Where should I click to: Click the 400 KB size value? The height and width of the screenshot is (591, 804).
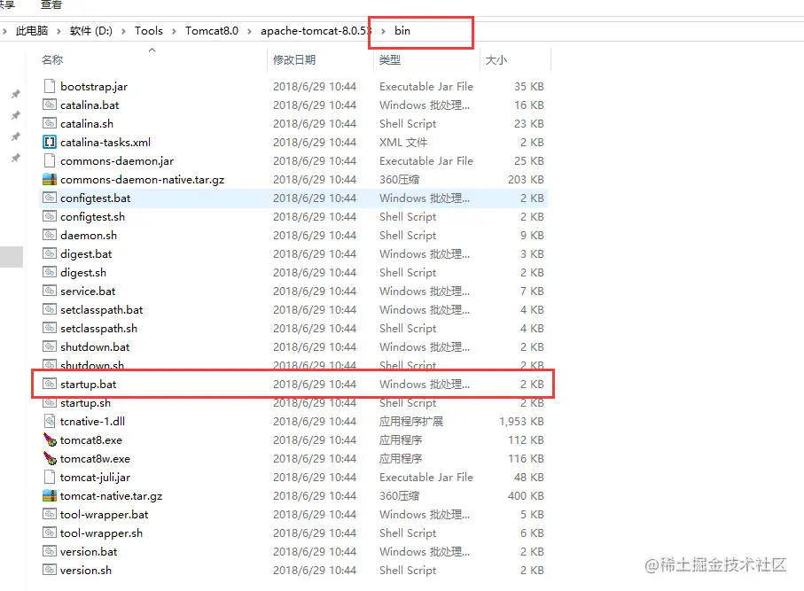[526, 495]
